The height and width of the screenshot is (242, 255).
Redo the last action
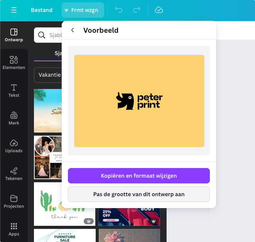point(137,10)
